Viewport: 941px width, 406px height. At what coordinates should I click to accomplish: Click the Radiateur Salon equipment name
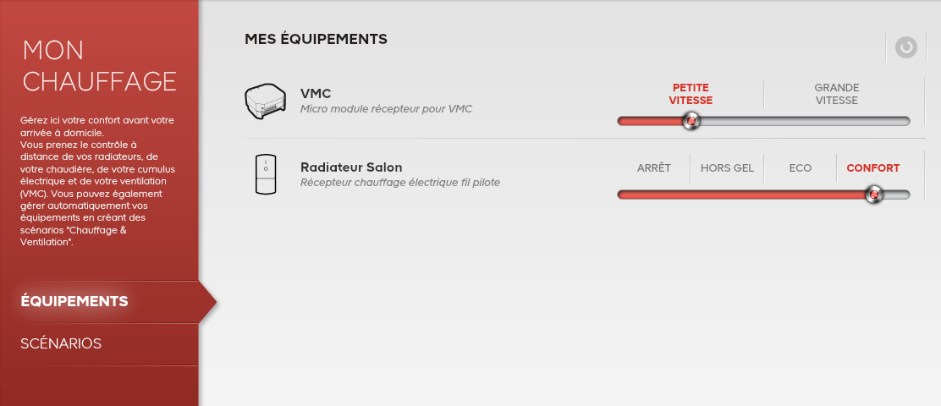pyautogui.click(x=351, y=167)
